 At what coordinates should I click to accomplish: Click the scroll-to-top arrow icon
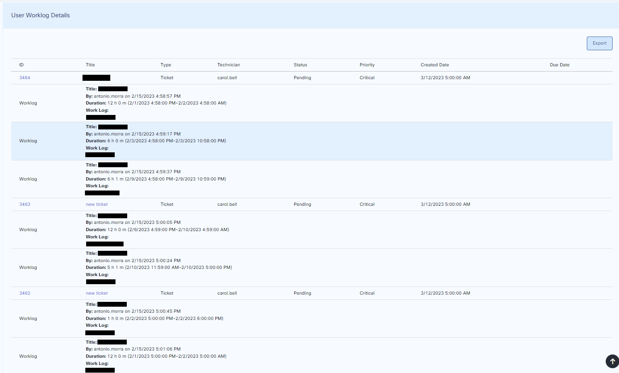pyautogui.click(x=612, y=361)
